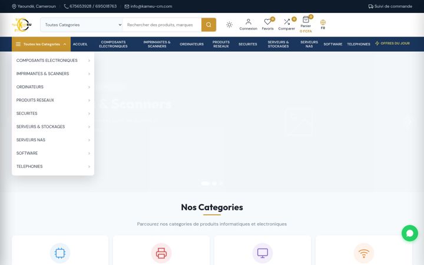
Task: Open TELEPHONIES in the navigation bar
Action: (x=359, y=44)
